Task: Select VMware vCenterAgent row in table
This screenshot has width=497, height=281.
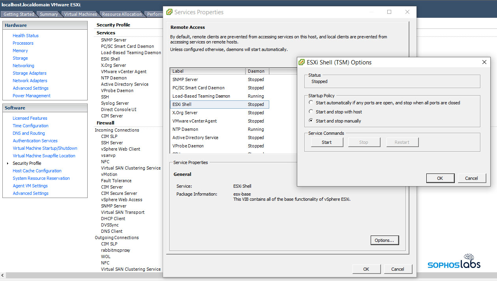Action: coord(219,121)
